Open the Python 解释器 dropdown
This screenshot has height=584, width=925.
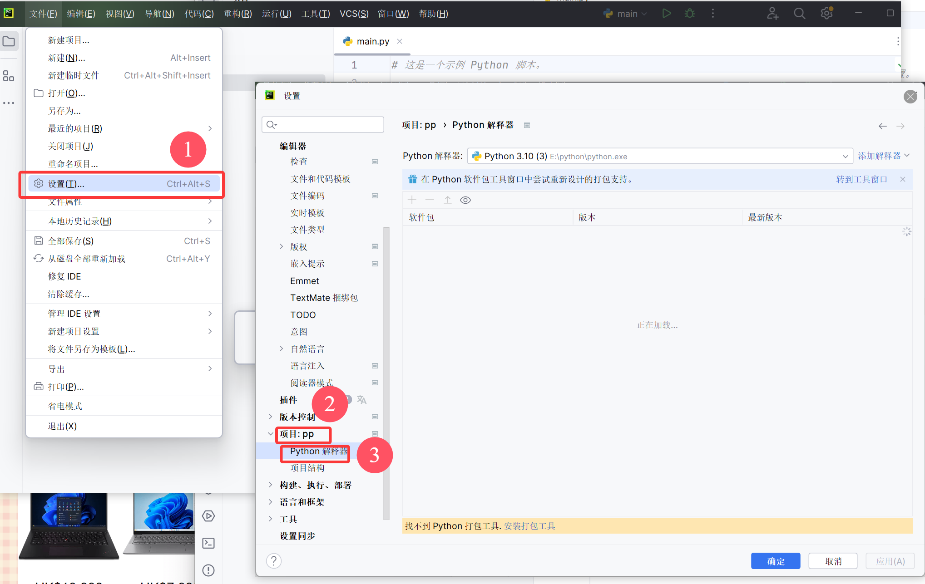(x=660, y=156)
